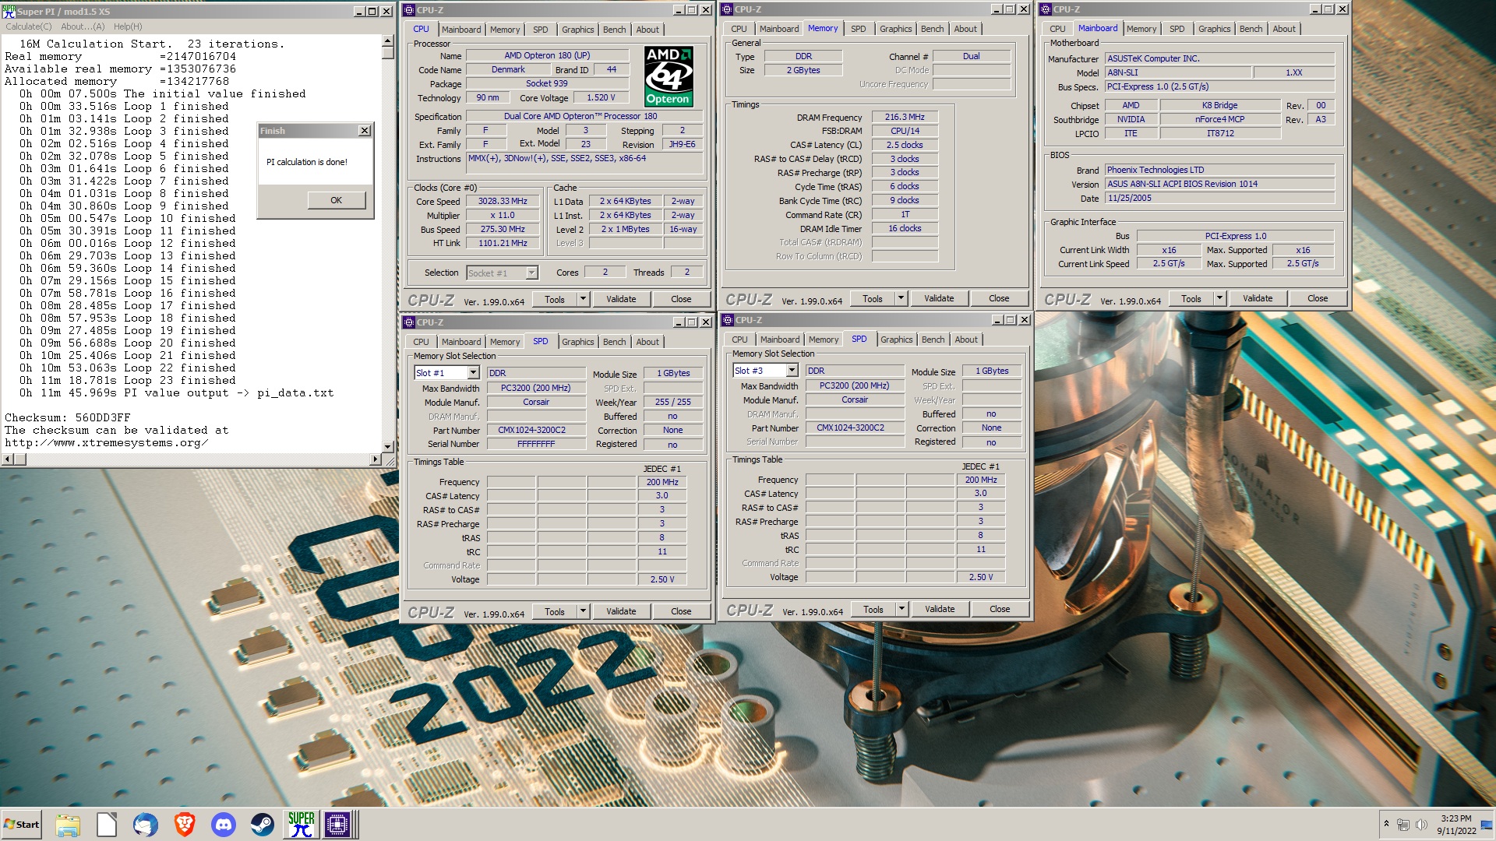Select Serial Number FFFFFFFF in Slot #1 window
This screenshot has height=841, width=1496.
point(536,444)
